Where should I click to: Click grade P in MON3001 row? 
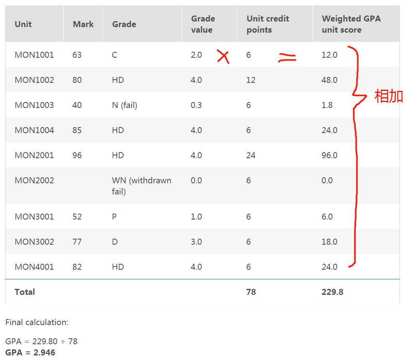coord(114,217)
